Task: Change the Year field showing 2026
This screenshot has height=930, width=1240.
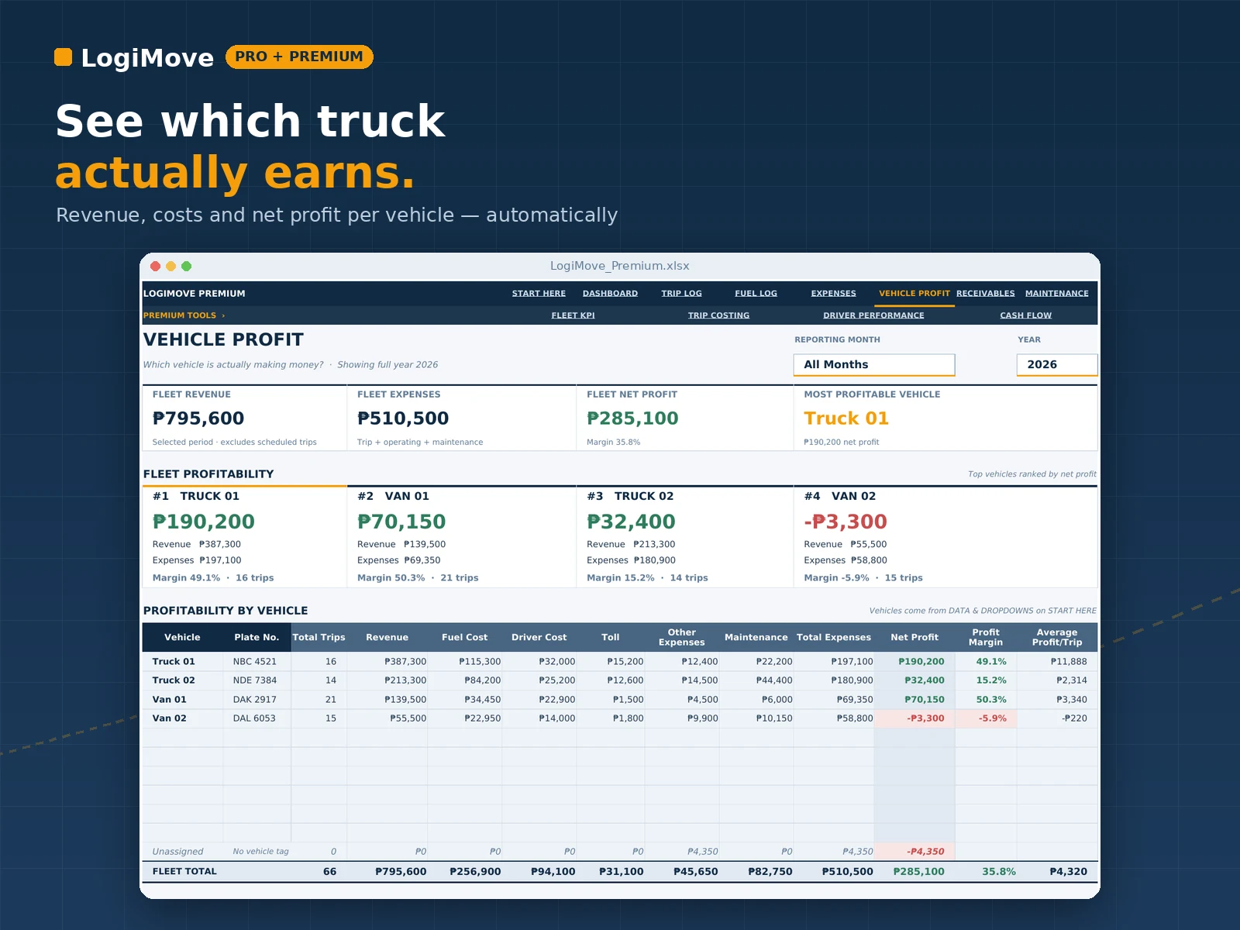Action: click(x=1056, y=365)
